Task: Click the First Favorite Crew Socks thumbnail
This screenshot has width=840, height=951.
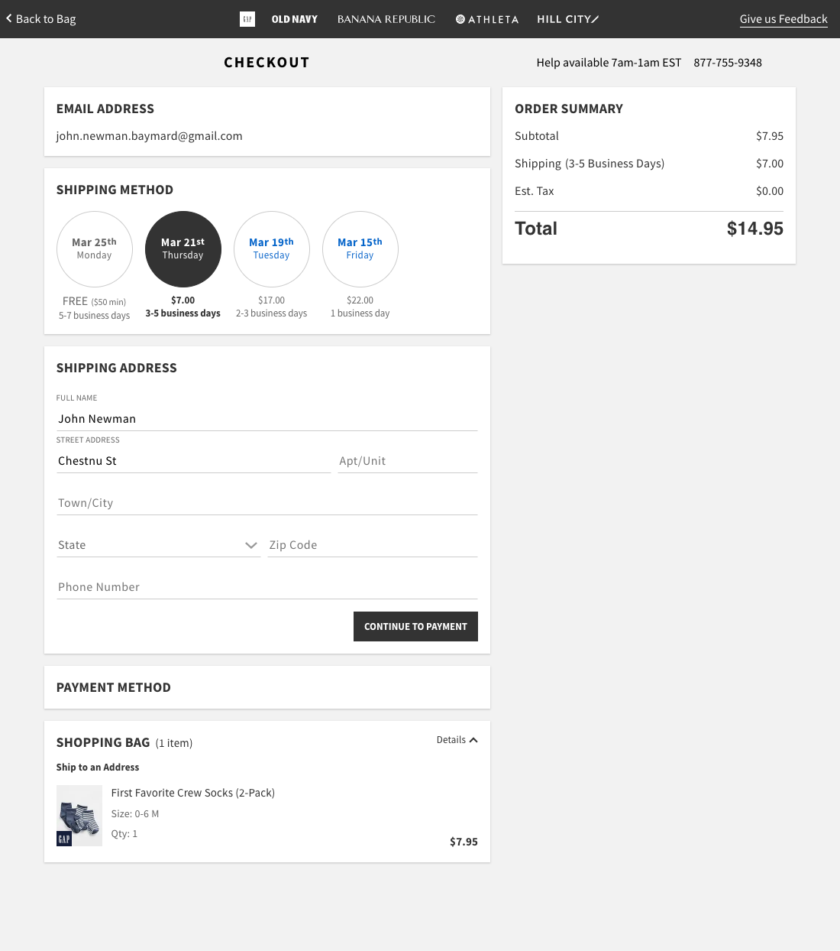Action: (x=79, y=815)
